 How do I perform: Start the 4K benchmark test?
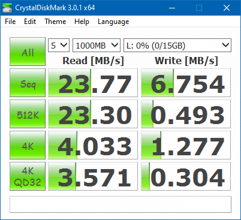point(28,145)
